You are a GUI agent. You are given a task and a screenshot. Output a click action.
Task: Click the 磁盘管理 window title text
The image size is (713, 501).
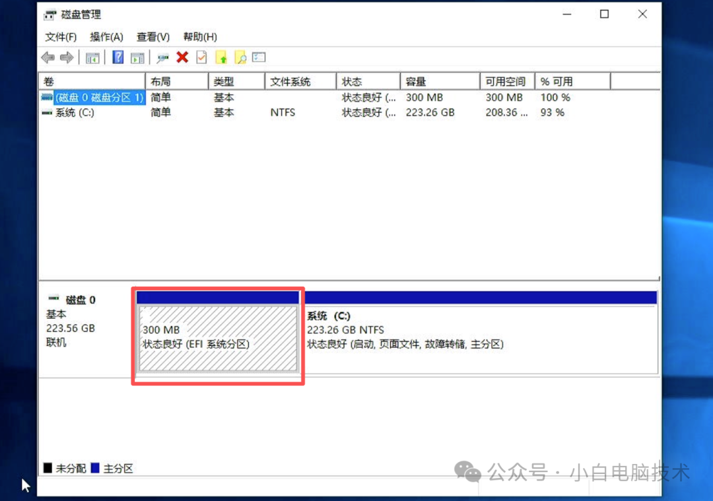coord(81,15)
